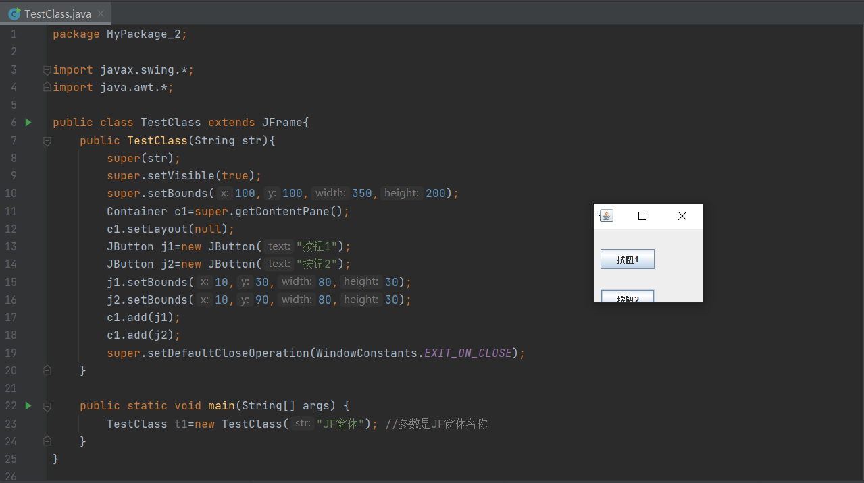
Task: Close the TestClass.java editor tab
Action: (101, 13)
